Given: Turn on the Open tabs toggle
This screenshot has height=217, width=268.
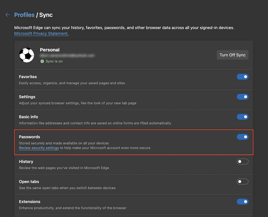Looking at the screenshot, I should [242, 181].
